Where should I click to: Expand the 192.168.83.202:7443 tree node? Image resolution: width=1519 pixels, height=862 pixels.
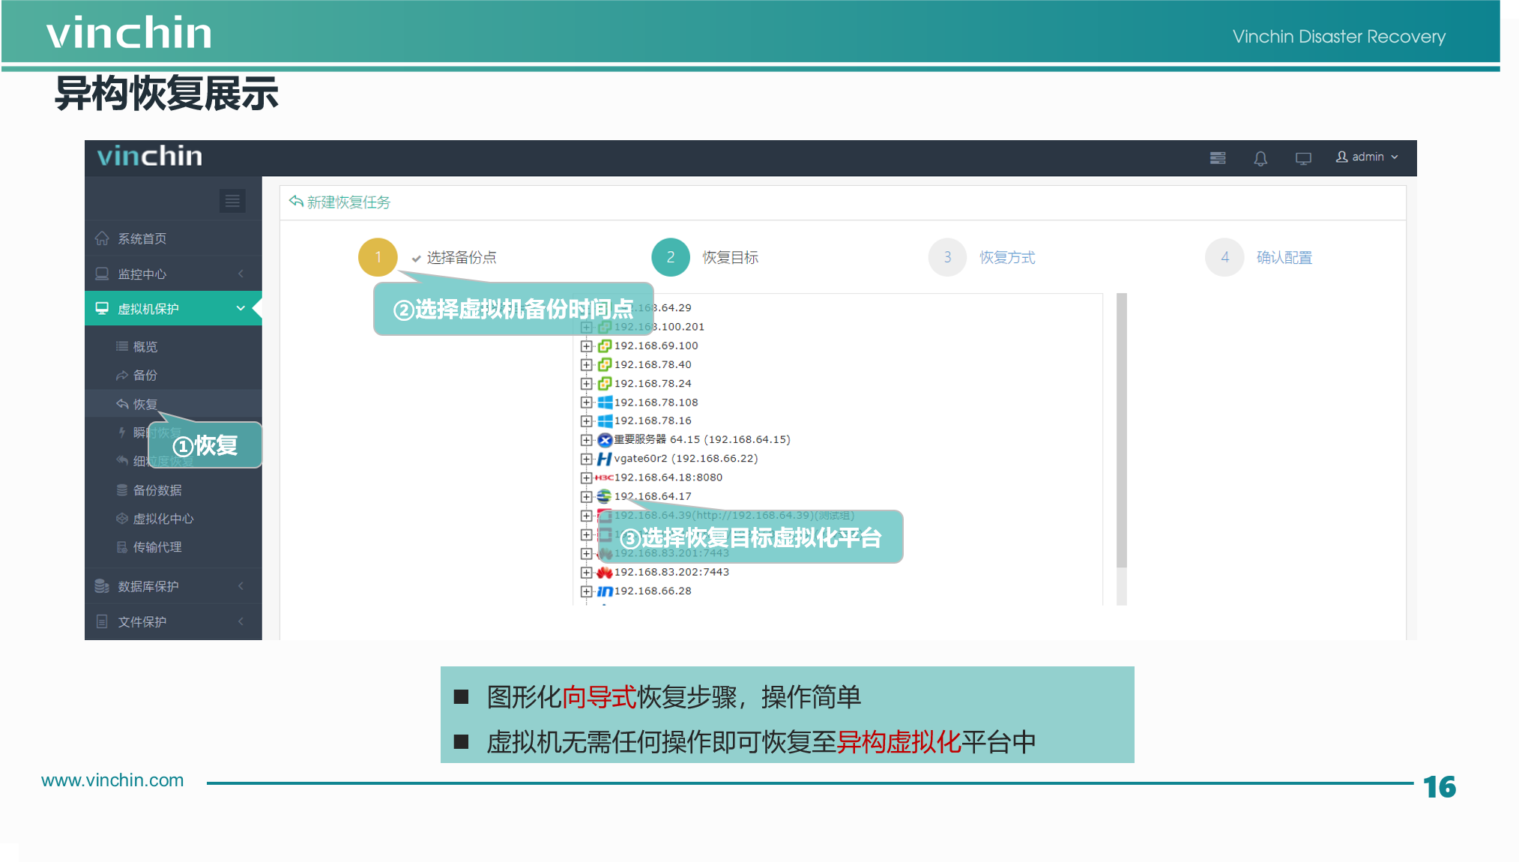pyautogui.click(x=587, y=572)
